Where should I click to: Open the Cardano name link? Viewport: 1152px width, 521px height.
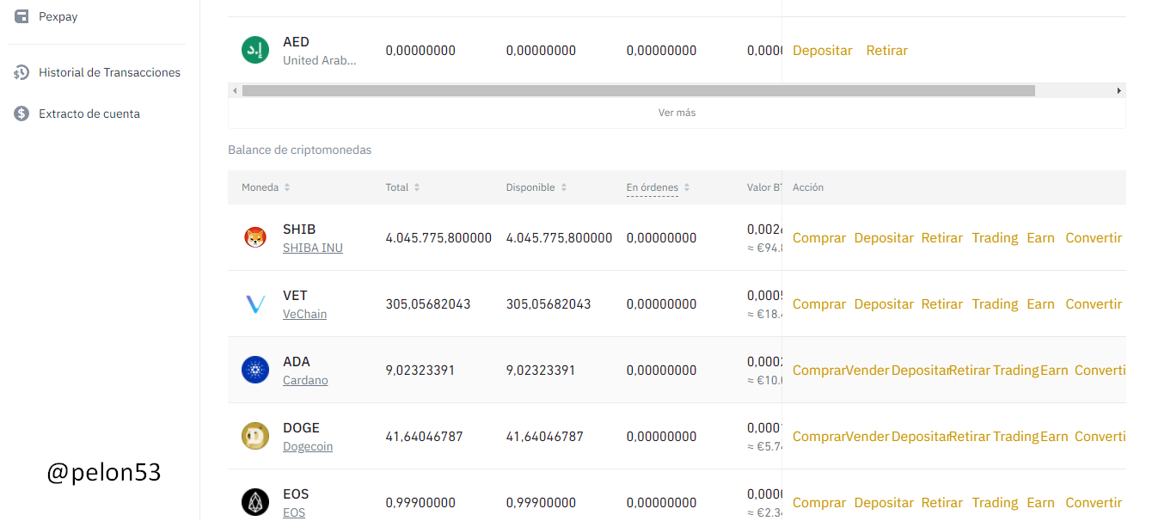pyautogui.click(x=305, y=380)
